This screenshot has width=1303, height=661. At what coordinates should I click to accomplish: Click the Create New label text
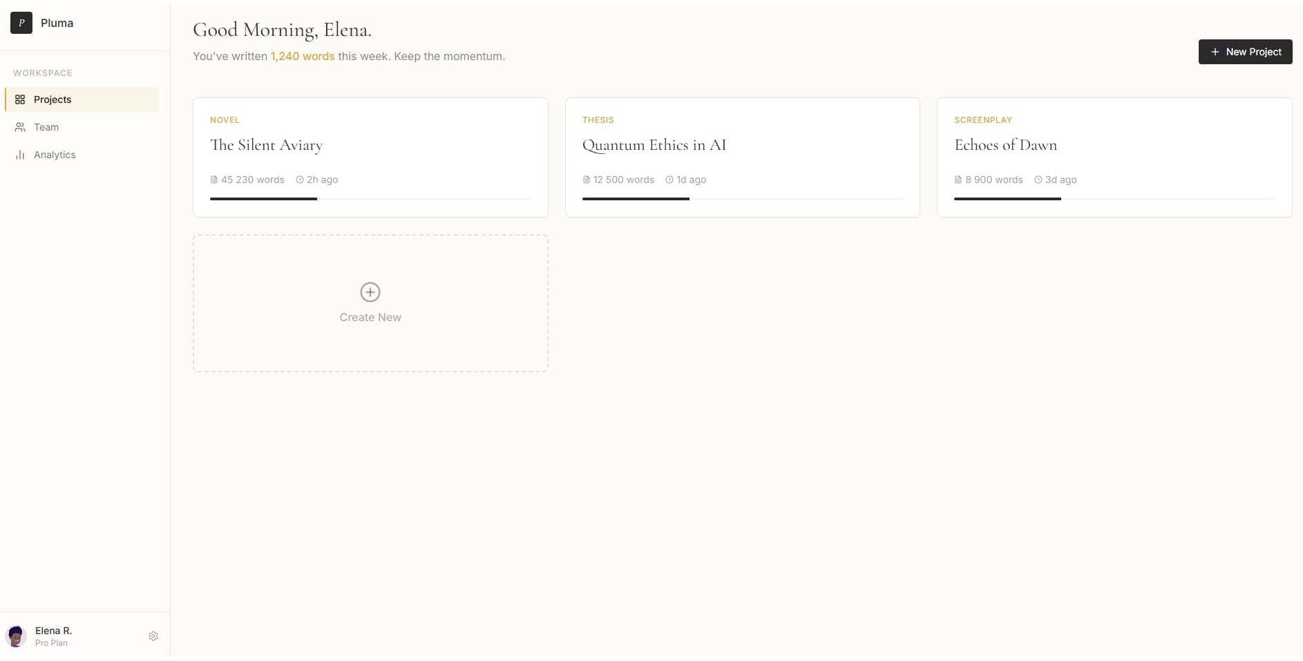coord(370,317)
